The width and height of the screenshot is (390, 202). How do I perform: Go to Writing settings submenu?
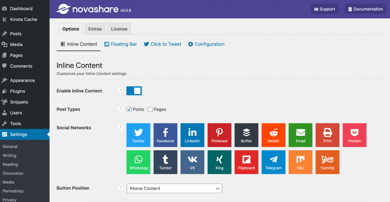[10, 156]
